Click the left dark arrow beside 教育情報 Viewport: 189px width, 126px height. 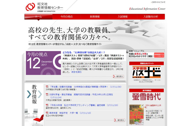pos(29,94)
